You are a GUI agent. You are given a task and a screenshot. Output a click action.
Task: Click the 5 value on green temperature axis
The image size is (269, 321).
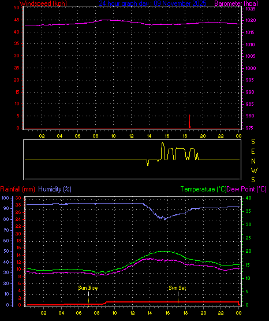point(246,292)
